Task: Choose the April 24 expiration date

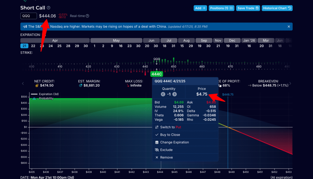Action: click(x=51, y=46)
